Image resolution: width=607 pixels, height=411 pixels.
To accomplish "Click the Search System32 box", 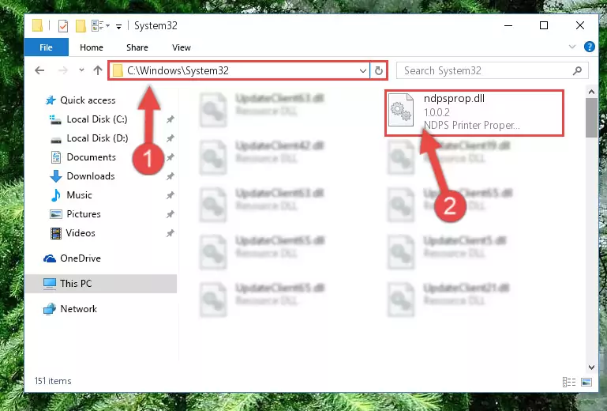I will click(493, 70).
